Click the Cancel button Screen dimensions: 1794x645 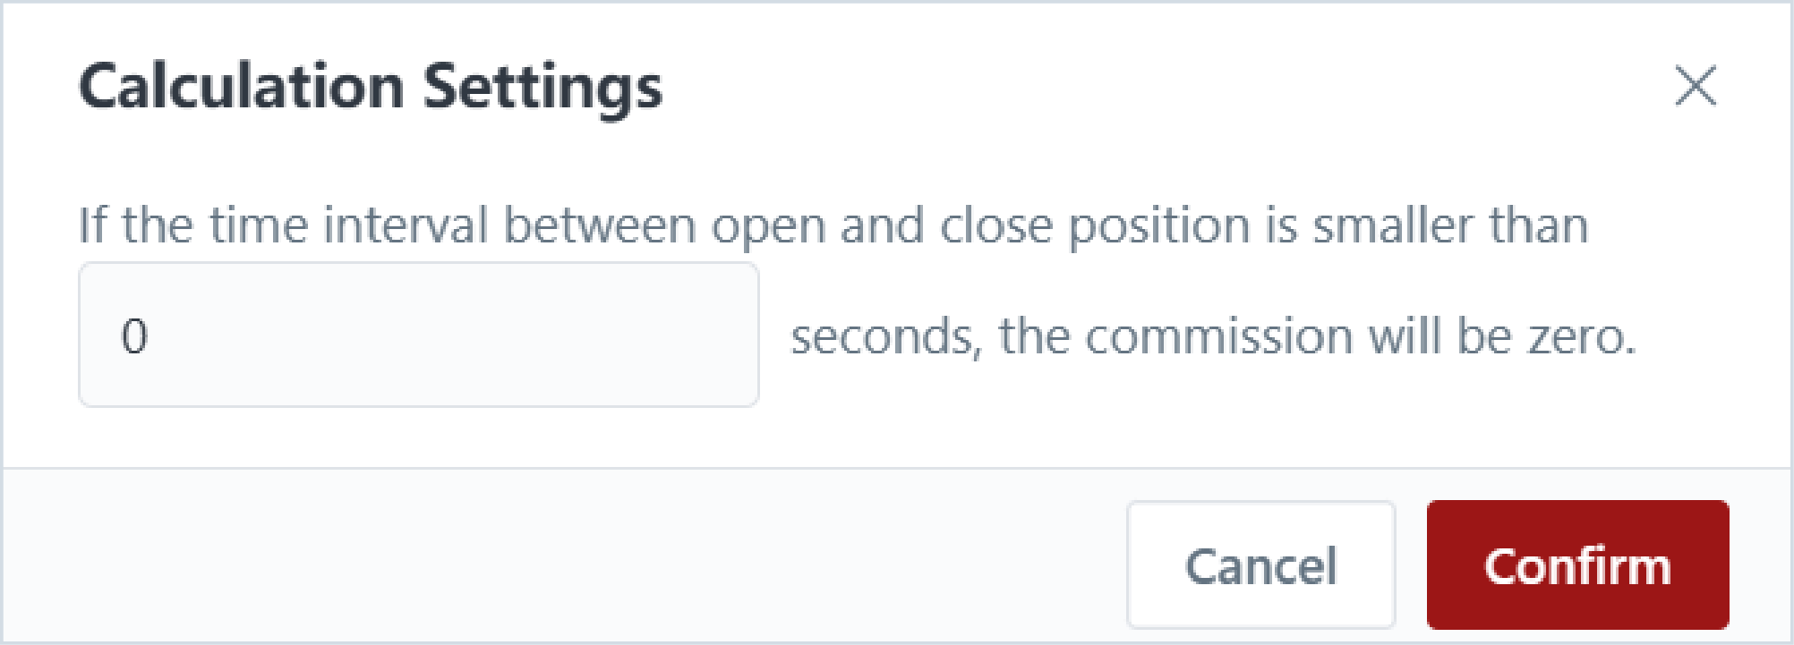(x=1260, y=564)
